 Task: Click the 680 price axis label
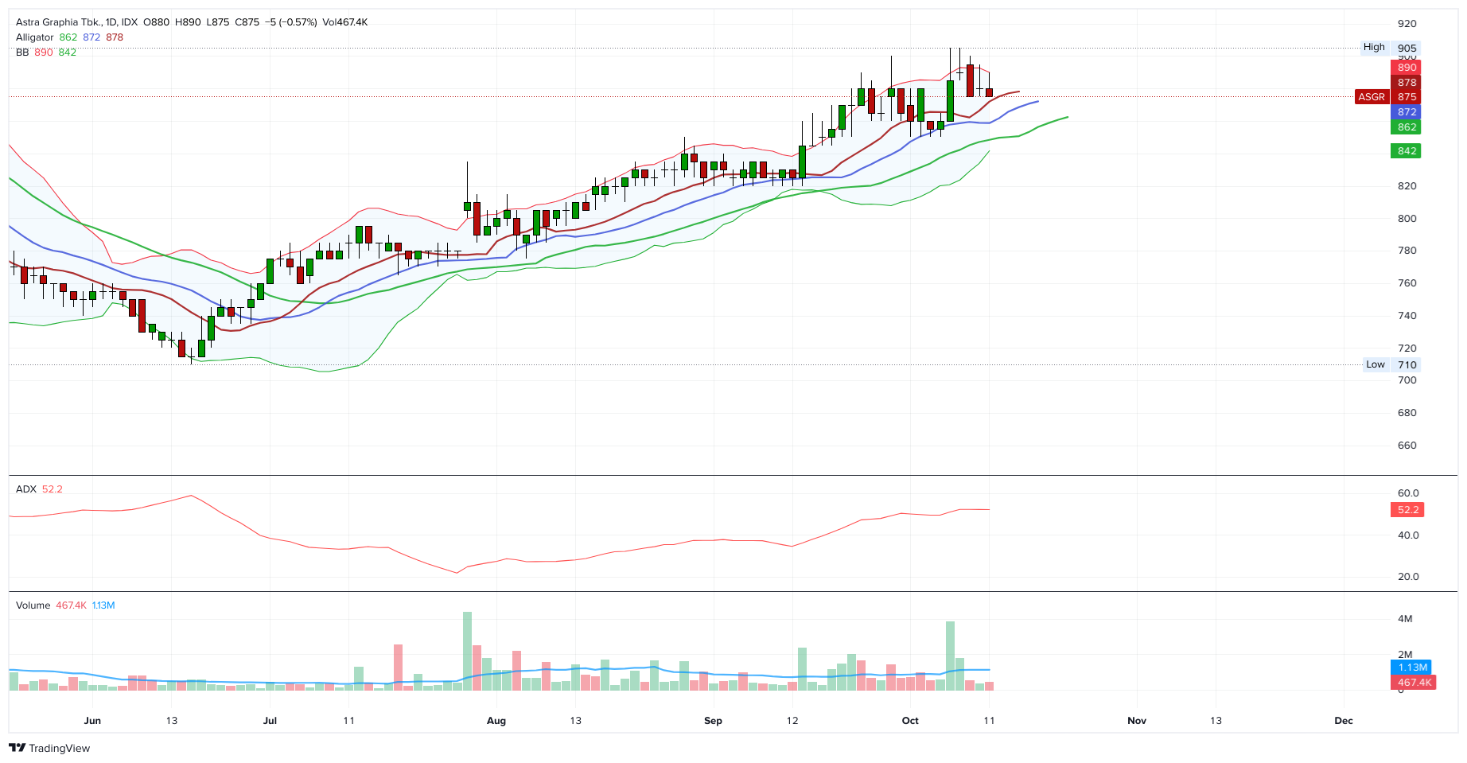[x=1407, y=413]
